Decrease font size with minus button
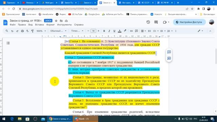The image size is (217, 122). click(x=88, y=31)
